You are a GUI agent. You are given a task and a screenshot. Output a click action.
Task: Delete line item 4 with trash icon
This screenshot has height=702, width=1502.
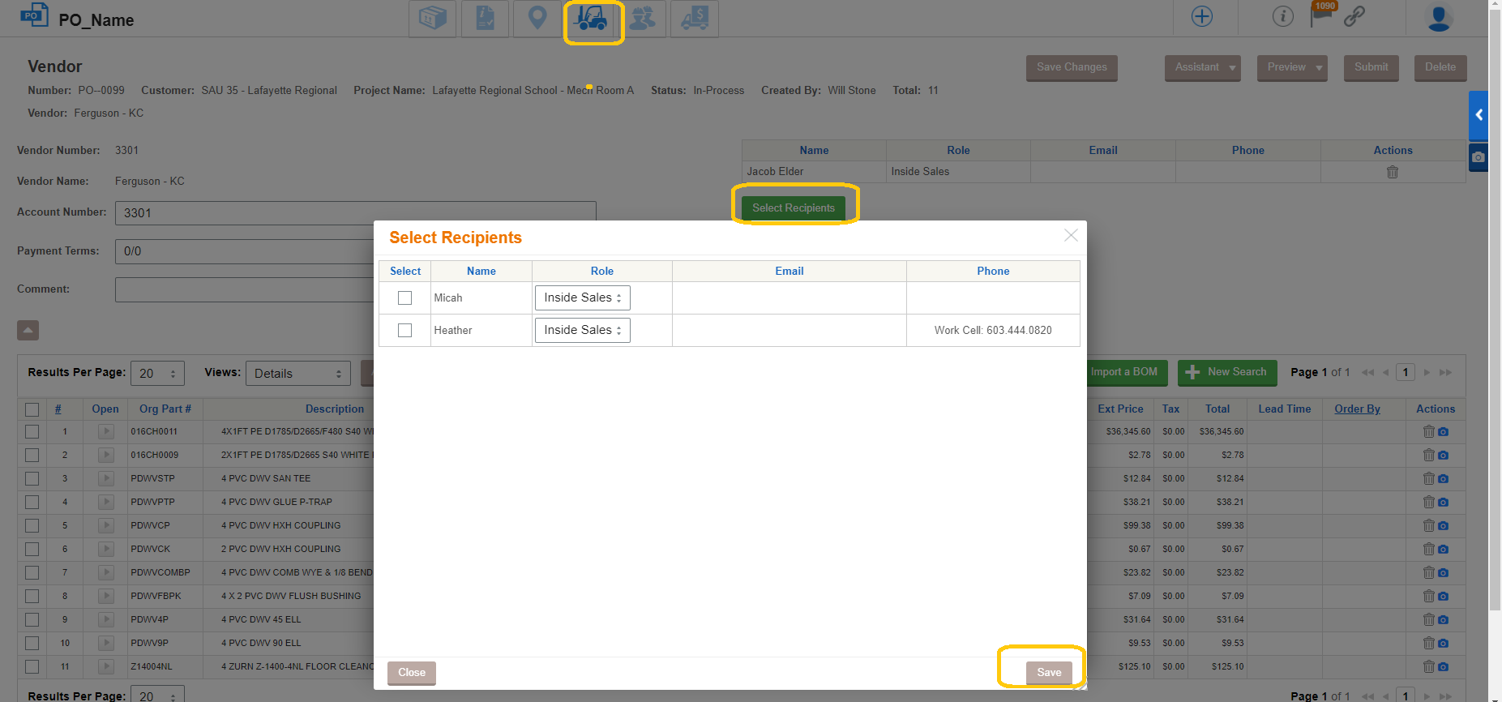point(1428,503)
